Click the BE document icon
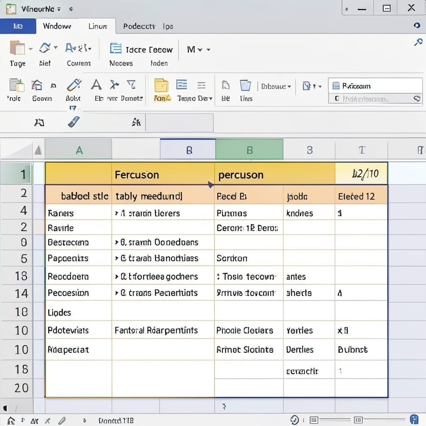Viewport: 426px width, 426px height. tap(225, 85)
